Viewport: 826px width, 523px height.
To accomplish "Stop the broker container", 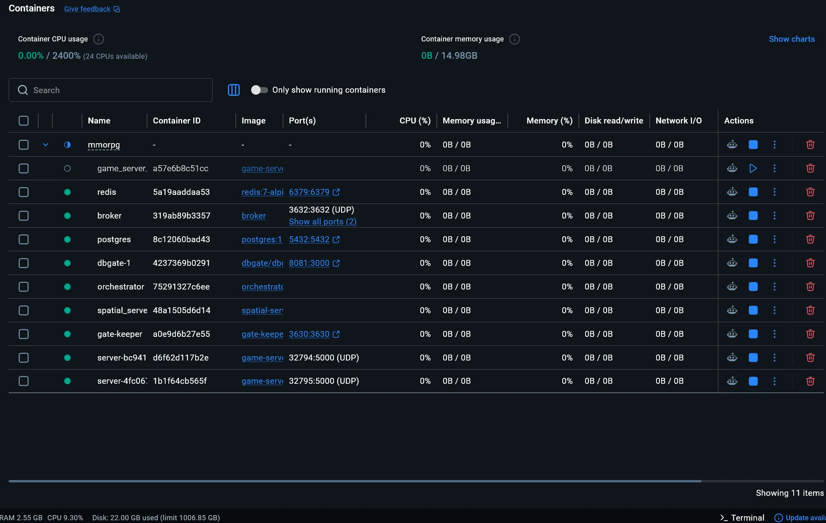I will pyautogui.click(x=753, y=216).
